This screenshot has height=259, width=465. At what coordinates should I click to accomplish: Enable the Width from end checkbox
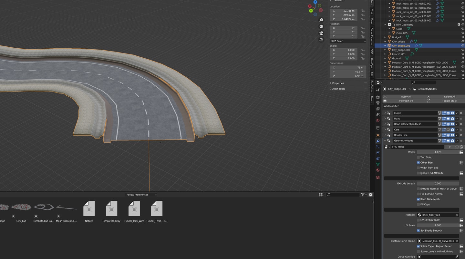click(x=418, y=168)
